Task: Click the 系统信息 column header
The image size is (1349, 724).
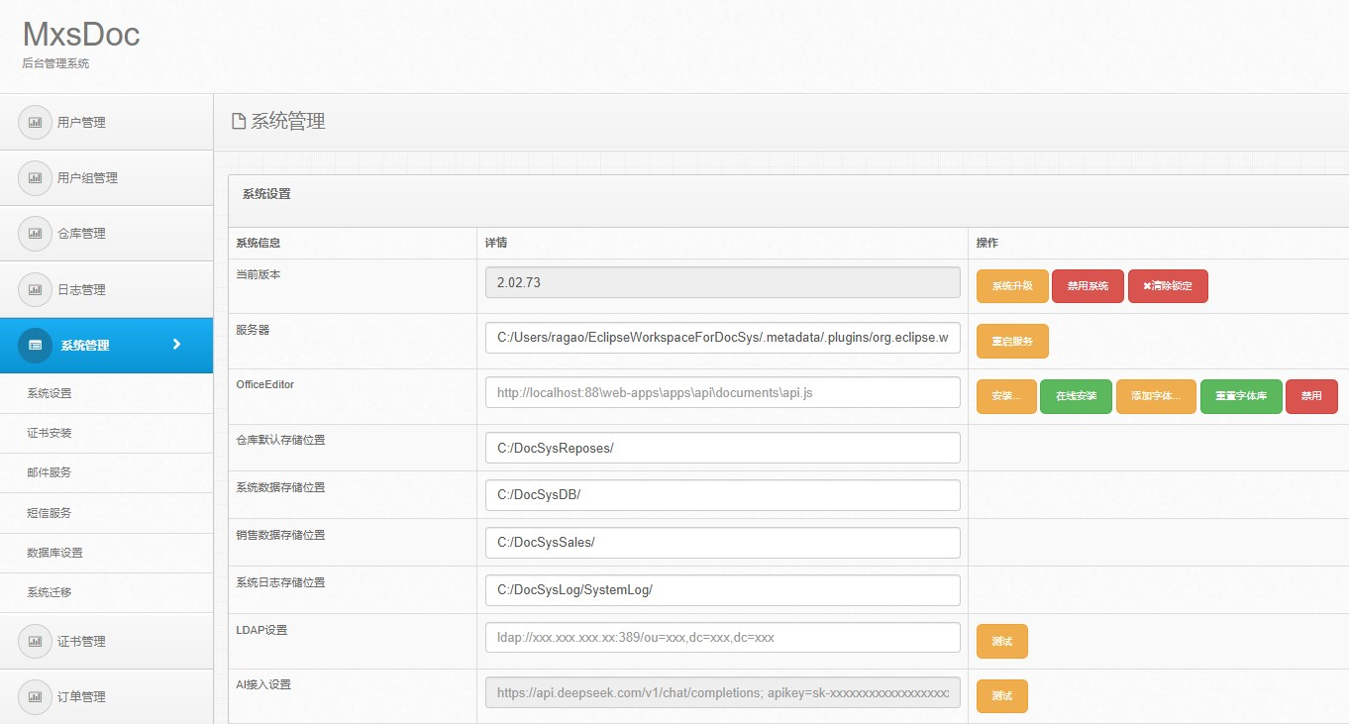Action: tap(259, 243)
